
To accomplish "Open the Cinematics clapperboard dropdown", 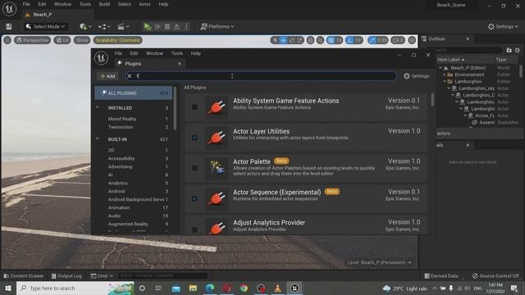I will 123,26.
